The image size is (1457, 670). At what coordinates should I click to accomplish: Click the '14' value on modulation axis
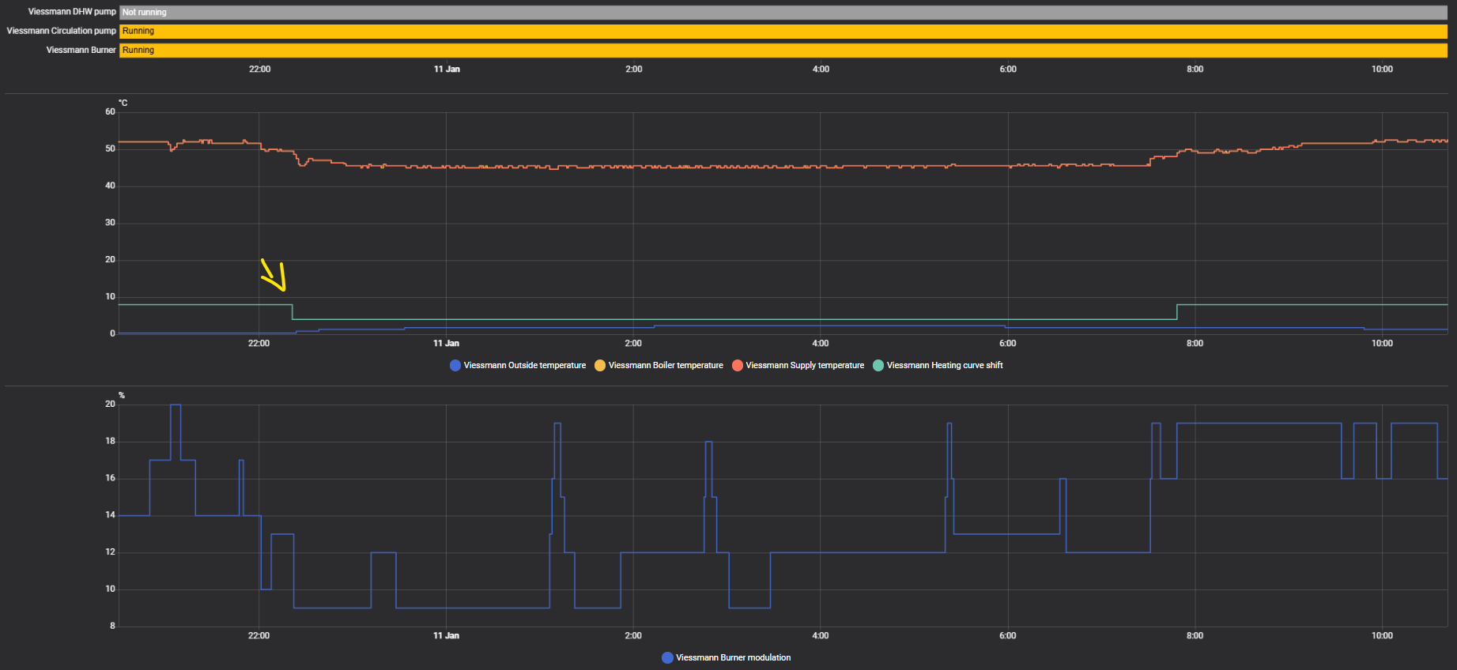pyautogui.click(x=110, y=515)
